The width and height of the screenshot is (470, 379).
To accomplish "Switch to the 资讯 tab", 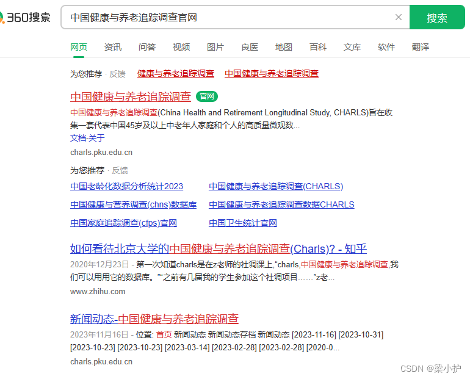I will pyautogui.click(x=113, y=47).
